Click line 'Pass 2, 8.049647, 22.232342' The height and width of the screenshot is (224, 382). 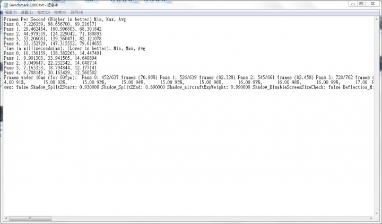pos(50,63)
